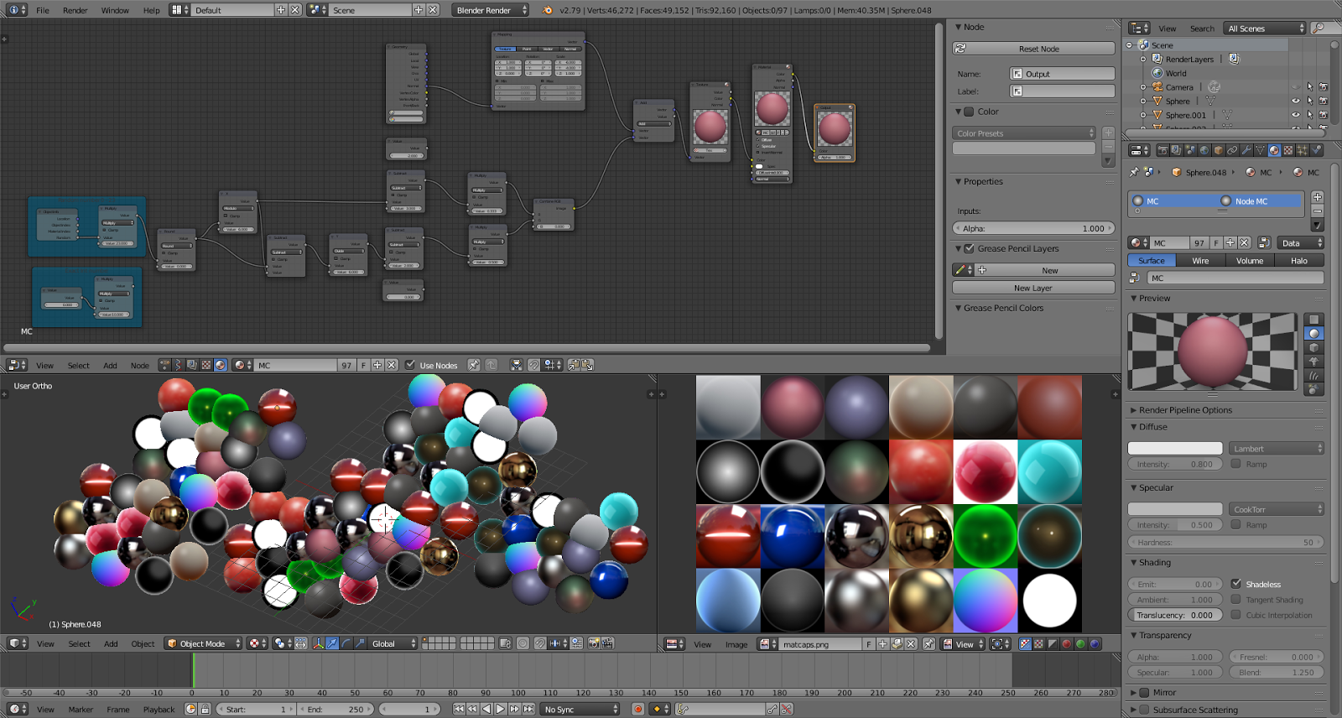Image resolution: width=1342 pixels, height=718 pixels.
Task: Unlink the MC material with X button
Action: (1245, 242)
